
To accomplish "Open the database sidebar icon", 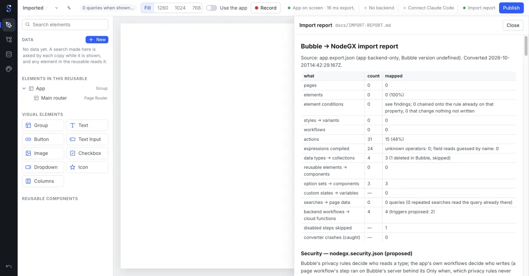I will [x=9, y=54].
